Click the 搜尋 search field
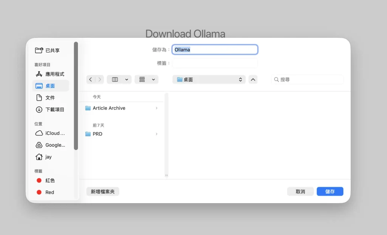387x235 pixels. pyautogui.click(x=308, y=79)
